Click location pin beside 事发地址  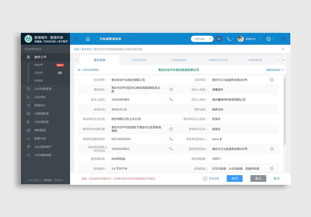click(x=171, y=90)
